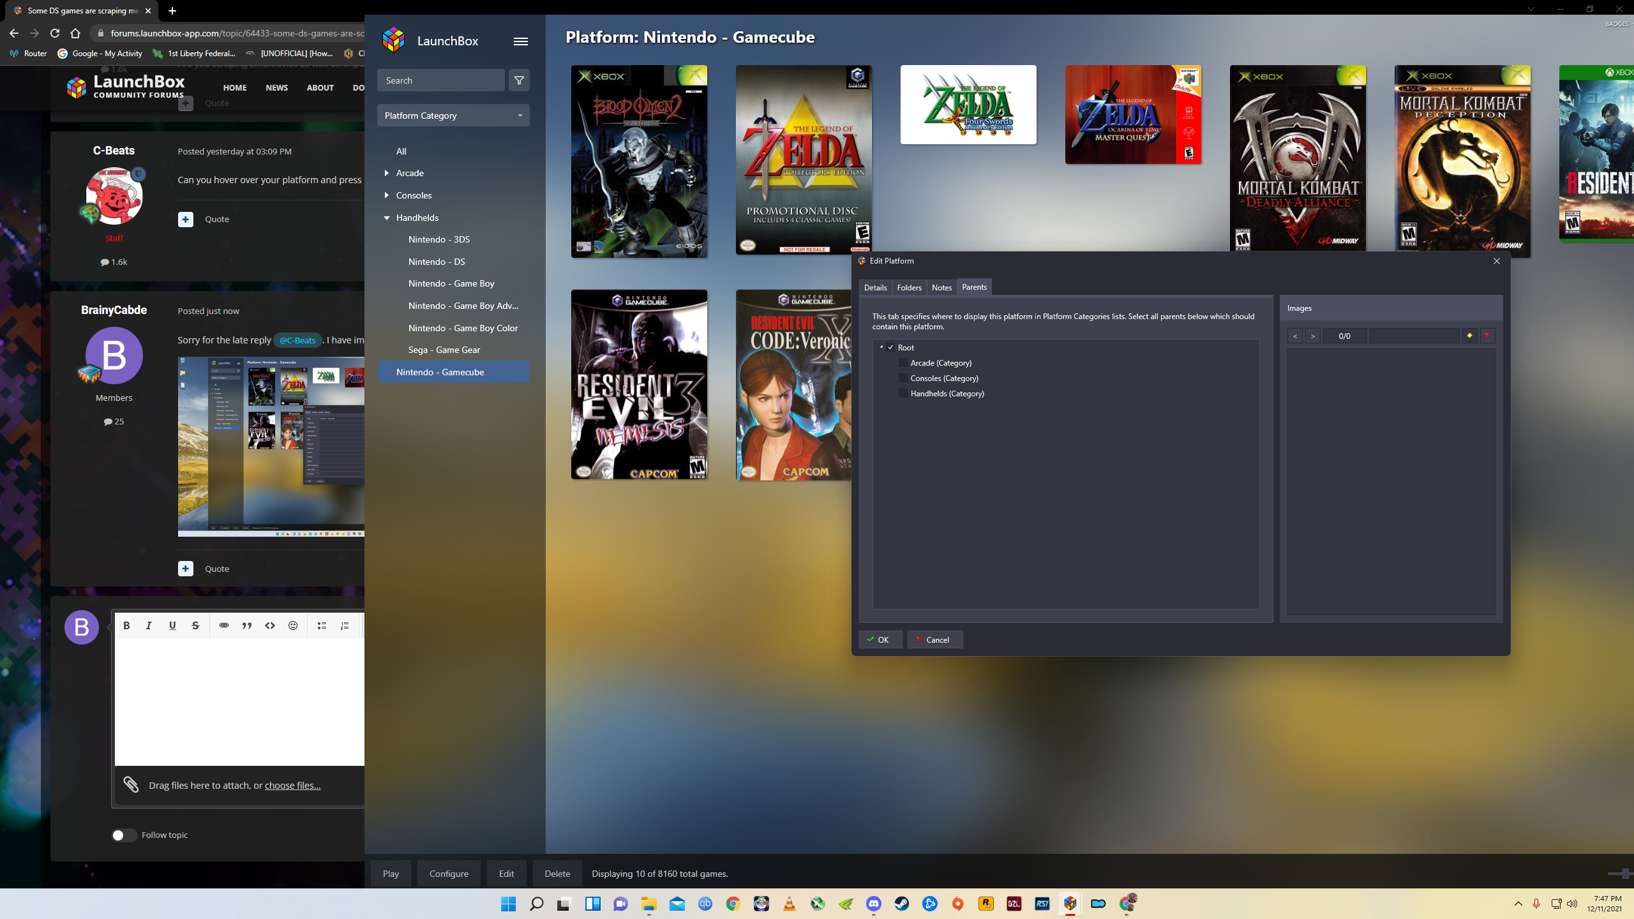Click the Edit button in bottom bar
This screenshot has height=919, width=1634.
[506, 874]
